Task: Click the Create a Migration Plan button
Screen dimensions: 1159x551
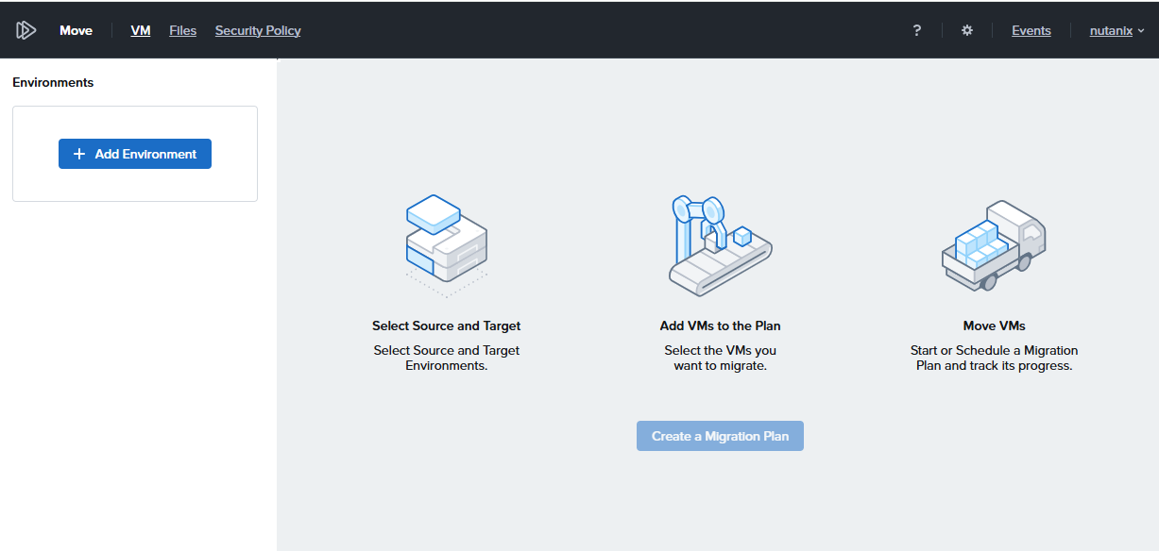Action: [x=720, y=436]
